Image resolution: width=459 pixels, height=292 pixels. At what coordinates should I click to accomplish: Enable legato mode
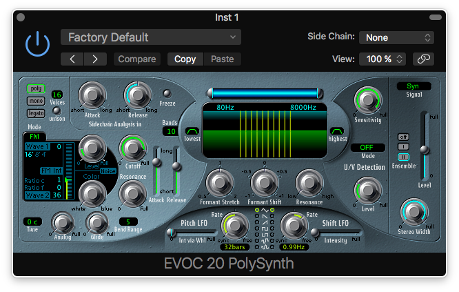coord(36,113)
